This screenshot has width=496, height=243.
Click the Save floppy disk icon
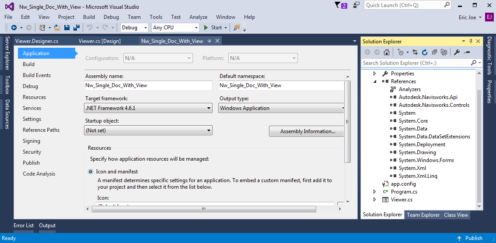[67, 28]
